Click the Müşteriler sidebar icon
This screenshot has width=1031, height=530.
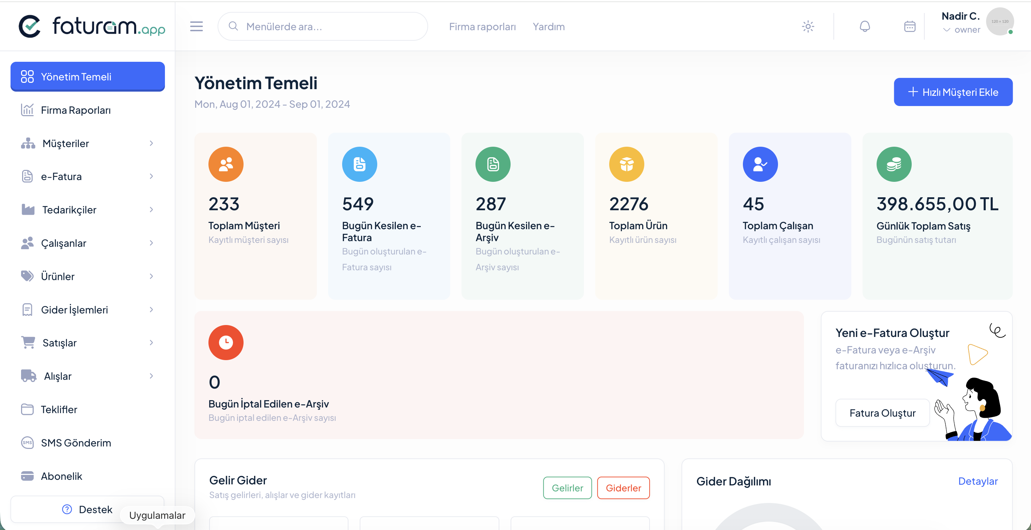click(x=28, y=143)
